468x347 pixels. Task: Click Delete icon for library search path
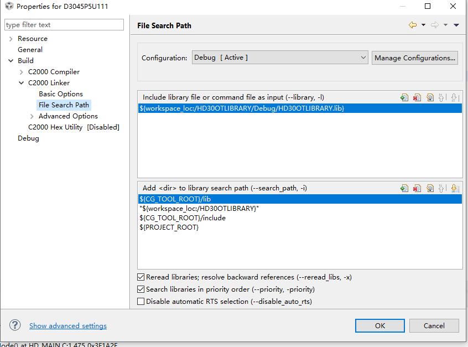417,188
